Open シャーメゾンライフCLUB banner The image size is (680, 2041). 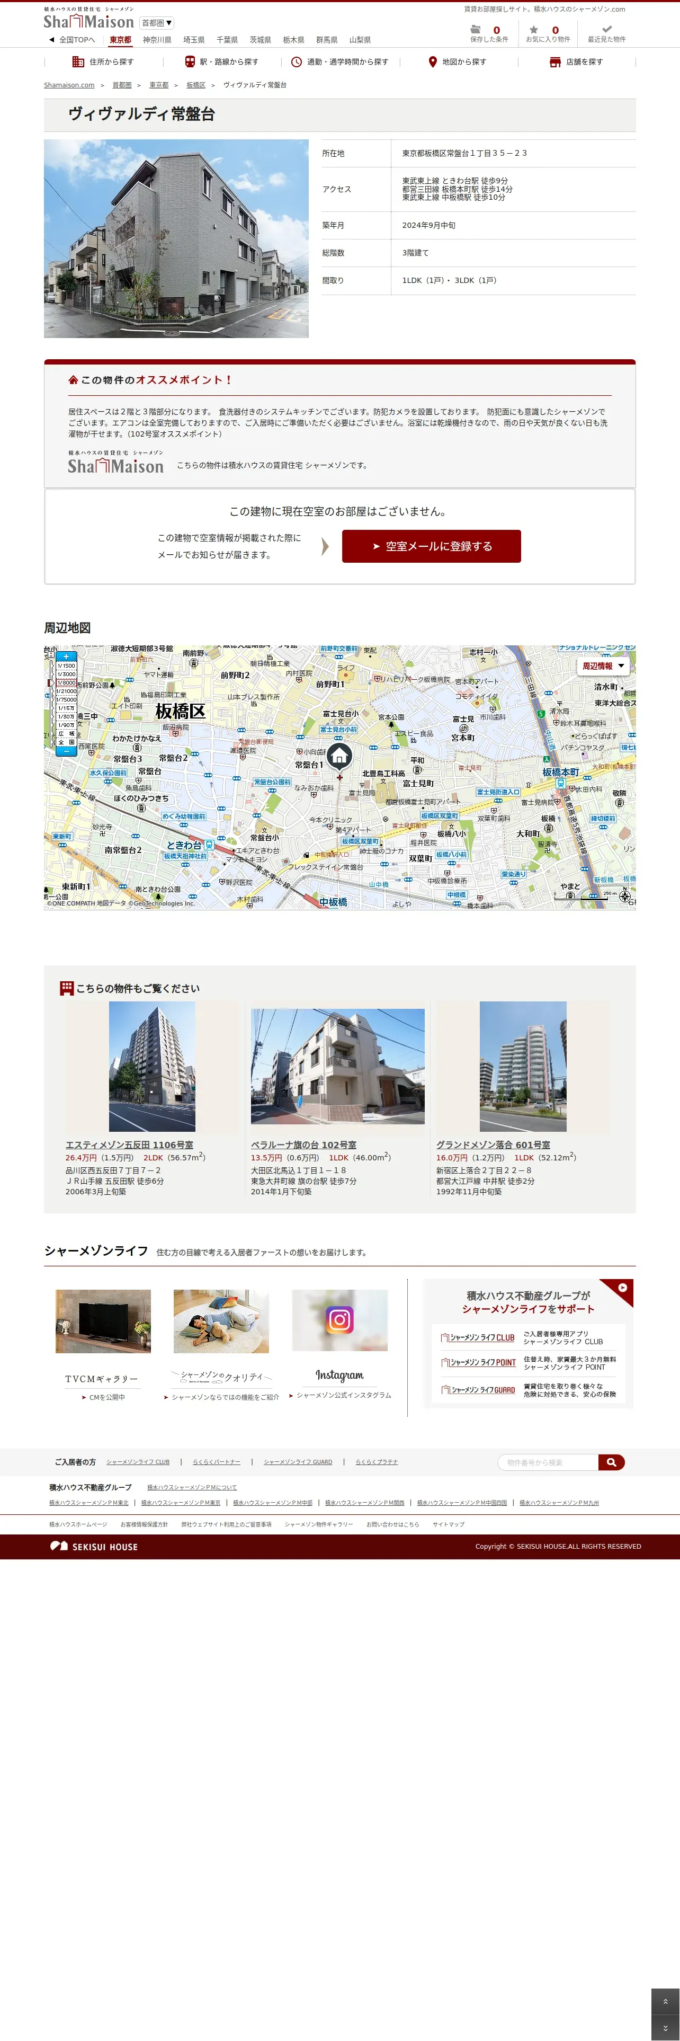pyautogui.click(x=528, y=1337)
